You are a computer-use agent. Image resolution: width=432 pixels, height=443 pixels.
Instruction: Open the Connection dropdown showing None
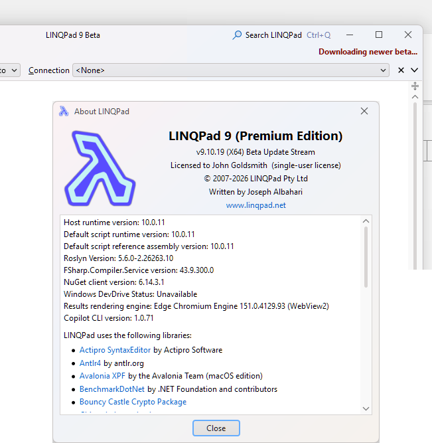coord(231,70)
